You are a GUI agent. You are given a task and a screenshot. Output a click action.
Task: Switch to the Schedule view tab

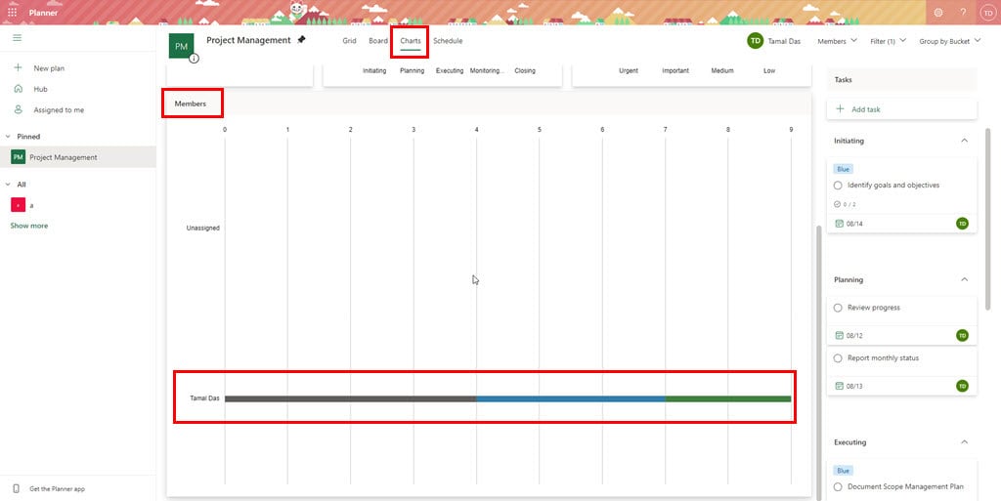(448, 41)
